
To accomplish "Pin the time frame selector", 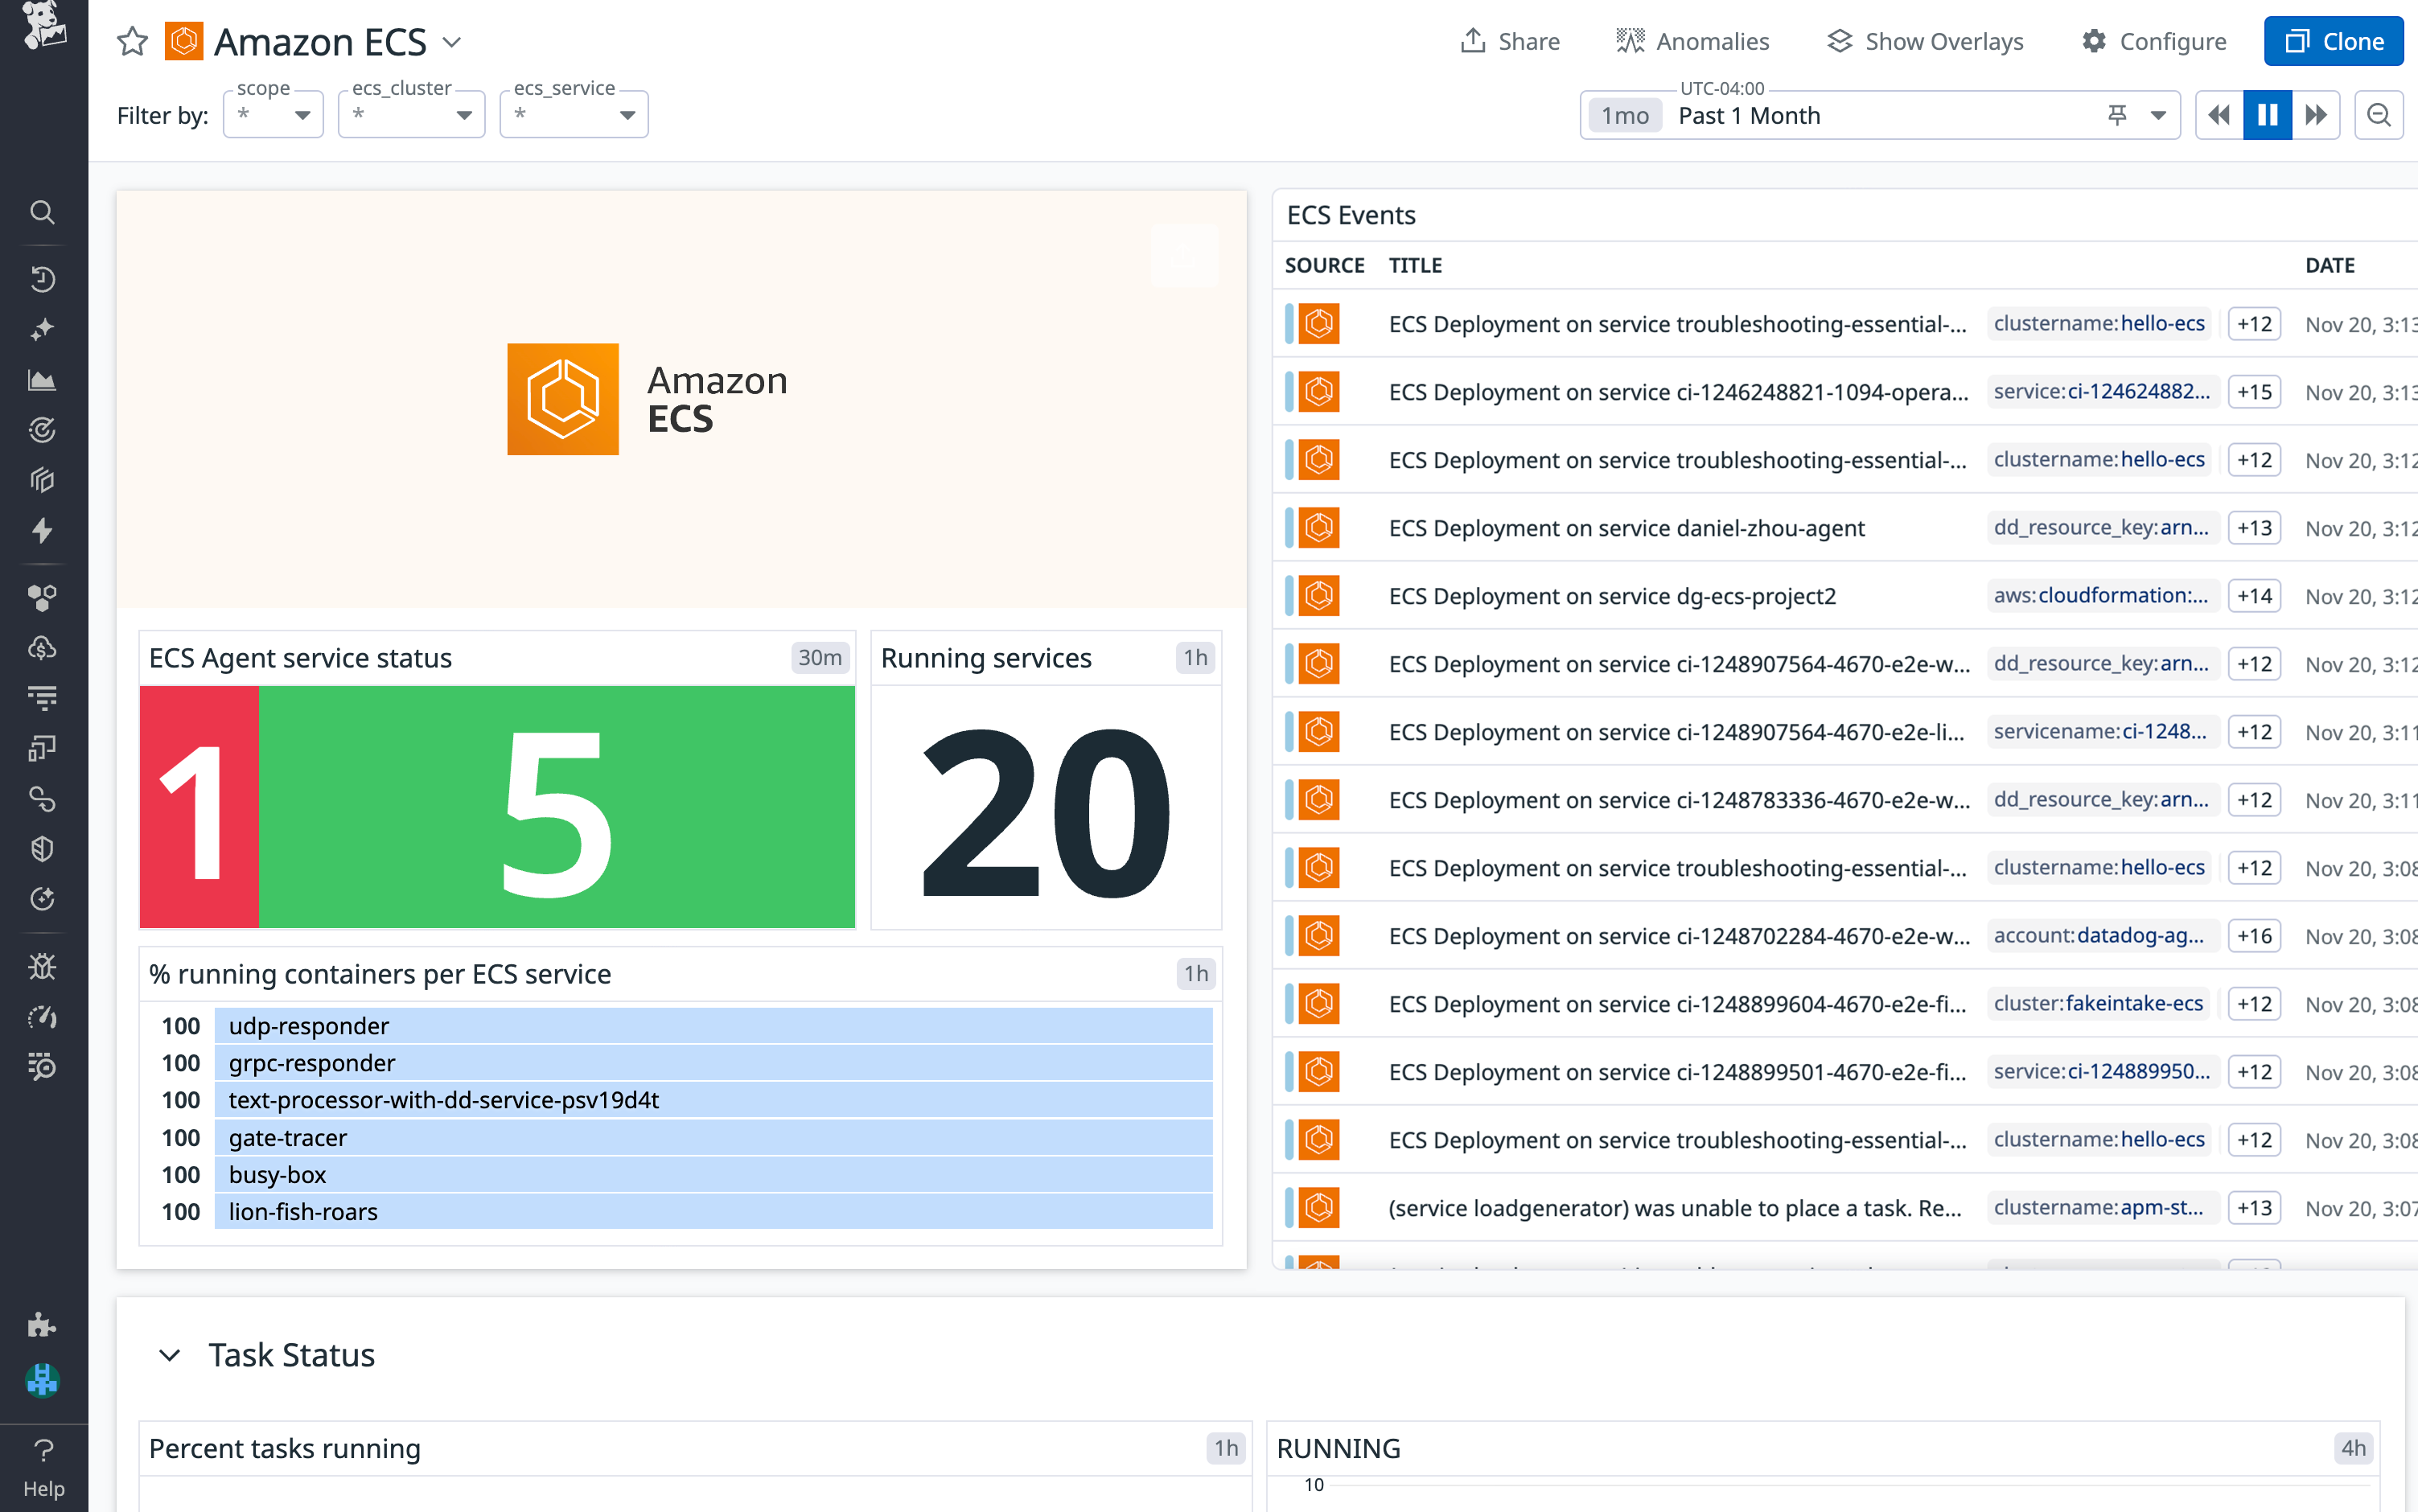I will [x=2119, y=115].
